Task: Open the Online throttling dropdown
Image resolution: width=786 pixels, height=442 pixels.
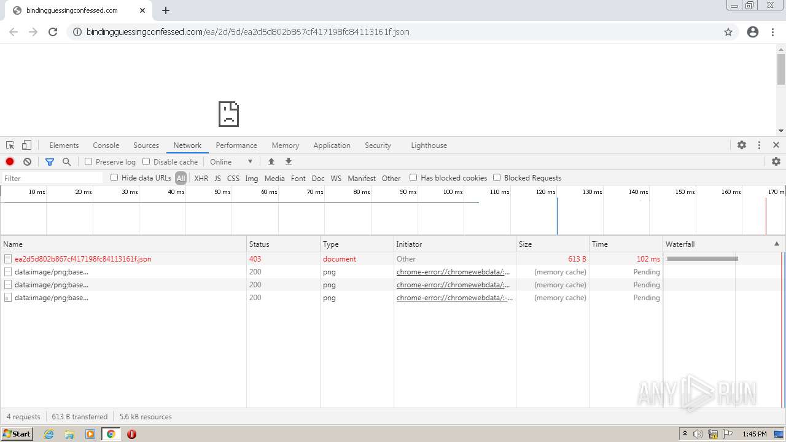Action: click(x=231, y=161)
